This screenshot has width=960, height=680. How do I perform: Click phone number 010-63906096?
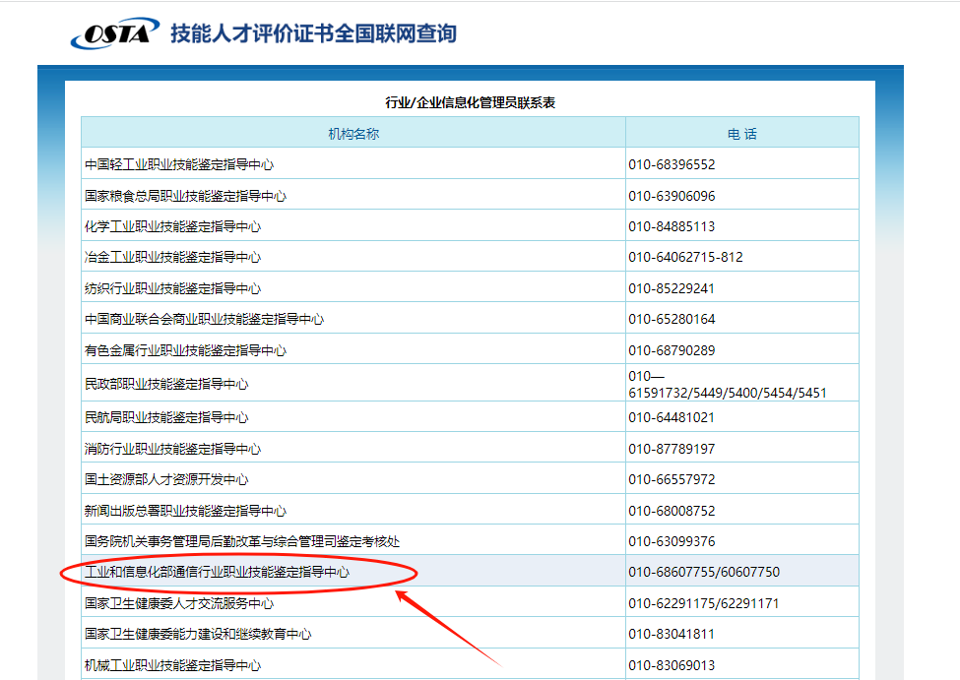(672, 196)
